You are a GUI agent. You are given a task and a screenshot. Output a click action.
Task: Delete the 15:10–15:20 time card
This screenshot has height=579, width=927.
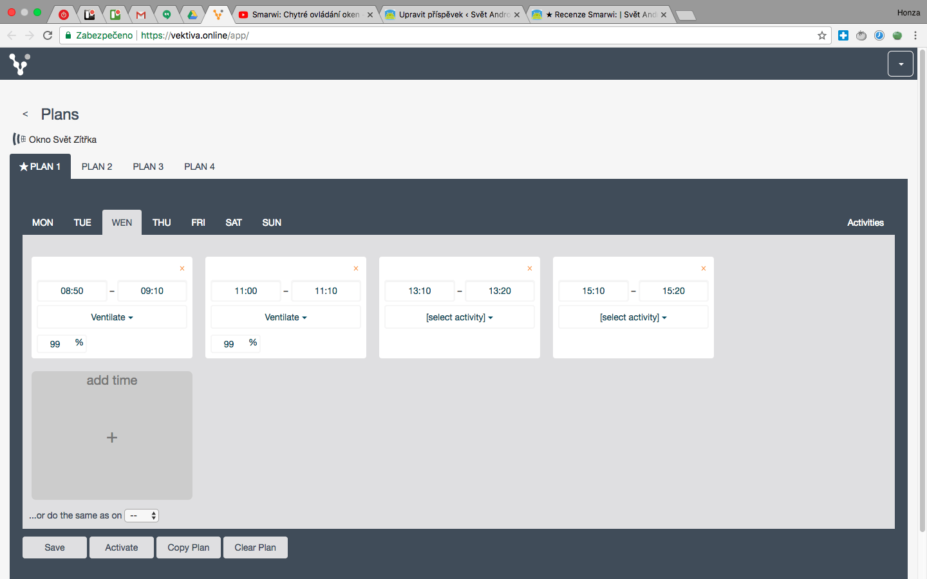[704, 268]
